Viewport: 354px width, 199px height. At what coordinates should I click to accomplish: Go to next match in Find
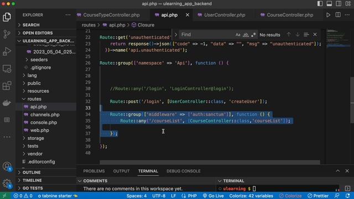click(x=298, y=34)
